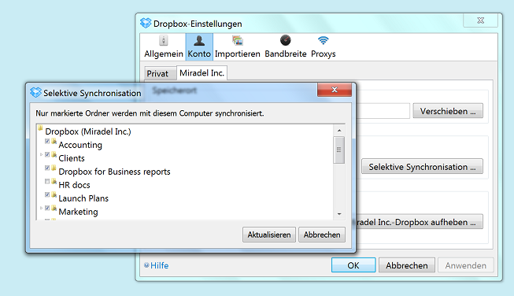Select the Launch Plans folder label
514x296 pixels.
83,198
